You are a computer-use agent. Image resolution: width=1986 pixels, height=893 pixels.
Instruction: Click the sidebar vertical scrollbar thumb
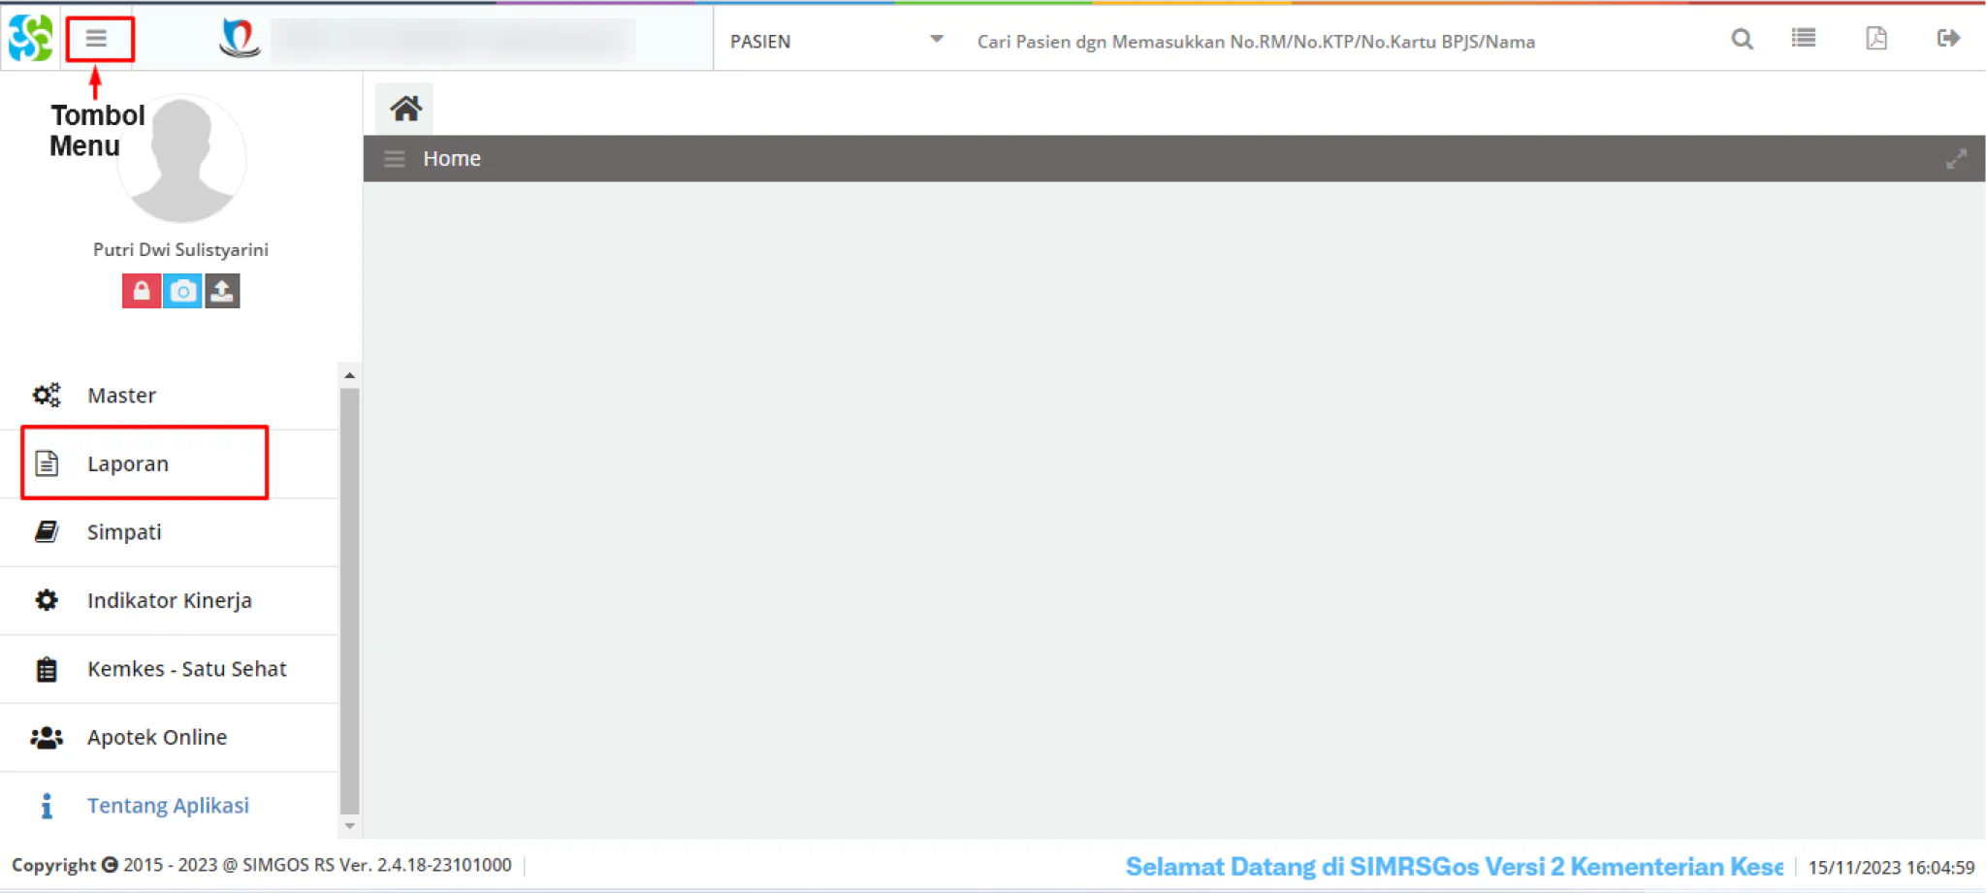point(350,601)
